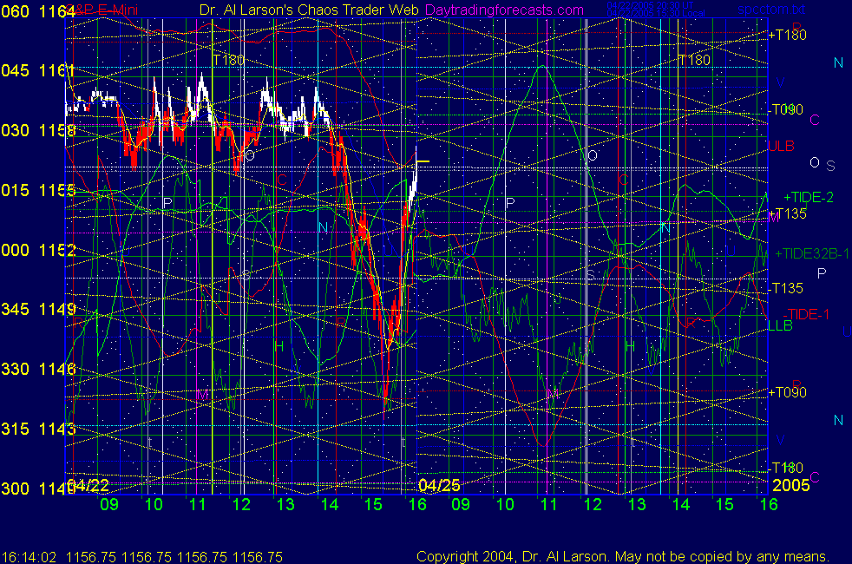Click the 10 hour label of the 04/22 session
The height and width of the screenshot is (564, 852).
pyautogui.click(x=154, y=504)
